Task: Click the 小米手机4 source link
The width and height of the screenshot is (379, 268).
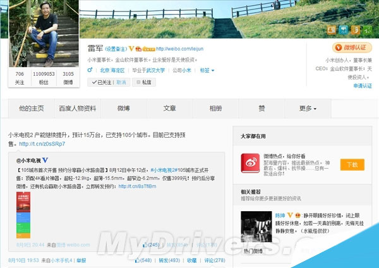Action: tap(61, 260)
